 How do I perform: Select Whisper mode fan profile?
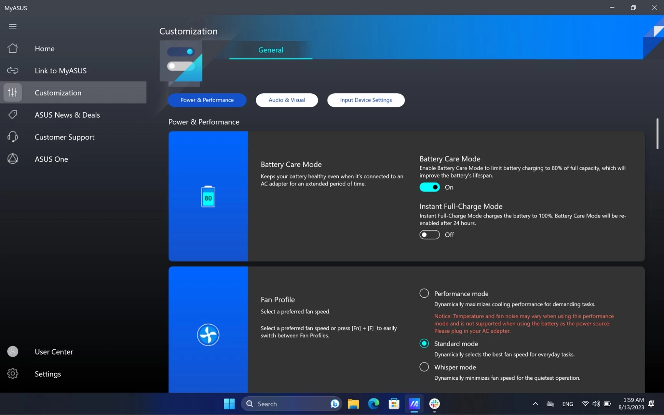tap(424, 367)
